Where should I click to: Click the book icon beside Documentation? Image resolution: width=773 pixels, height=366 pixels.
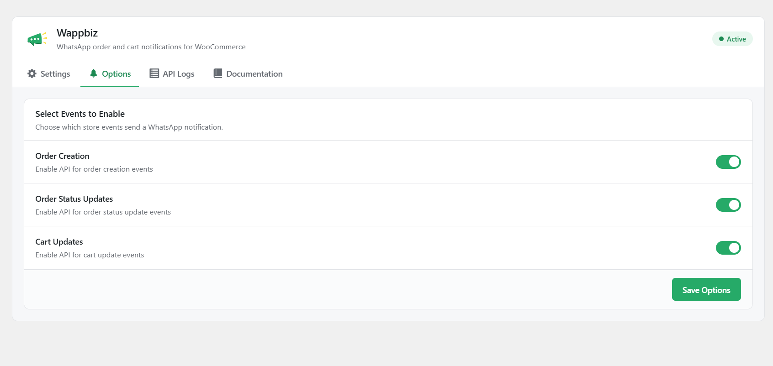click(x=218, y=73)
